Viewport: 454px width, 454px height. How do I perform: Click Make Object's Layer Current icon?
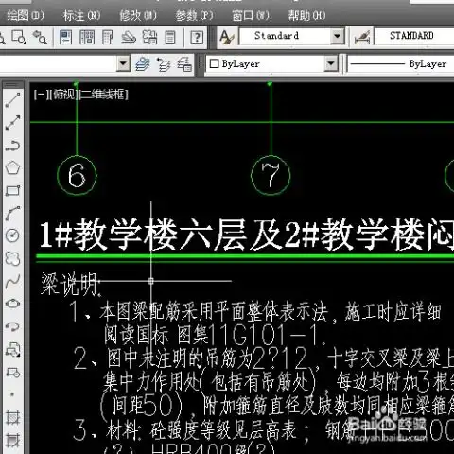(143, 64)
